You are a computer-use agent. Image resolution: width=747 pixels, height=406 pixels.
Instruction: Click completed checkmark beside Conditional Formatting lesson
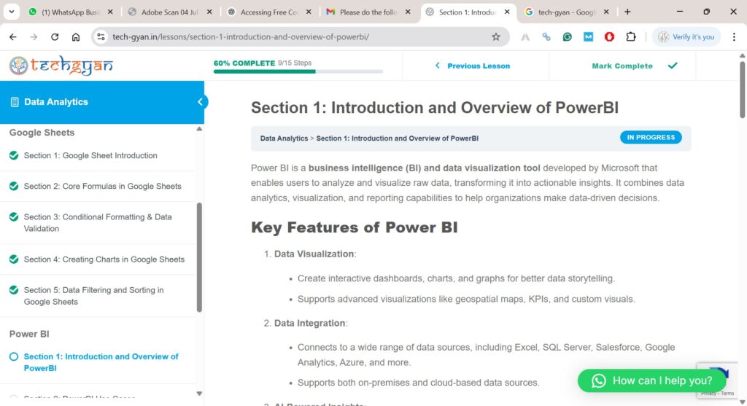click(14, 216)
